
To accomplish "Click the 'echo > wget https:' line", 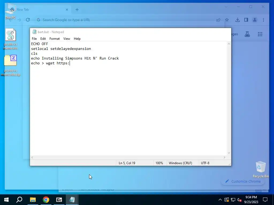I will coord(50,63).
